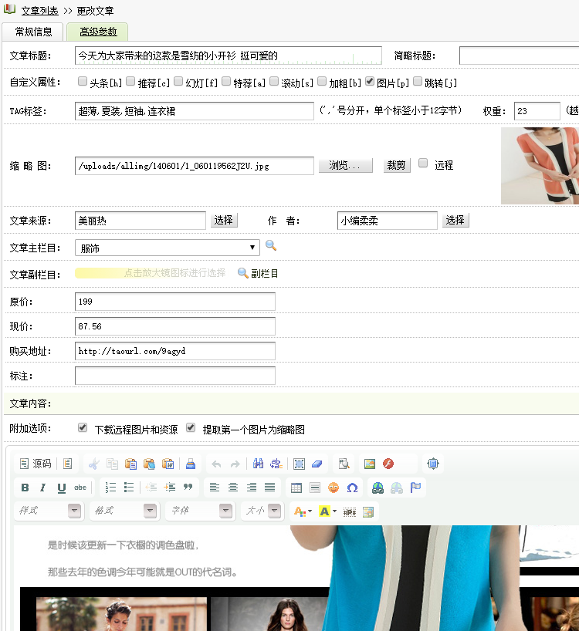Open Find with the binoculars icon
This screenshot has width=579, height=631.
click(258, 464)
